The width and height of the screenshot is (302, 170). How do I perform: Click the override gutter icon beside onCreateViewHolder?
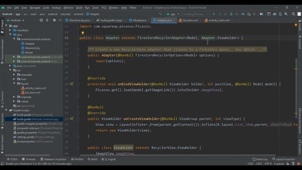click(71, 119)
